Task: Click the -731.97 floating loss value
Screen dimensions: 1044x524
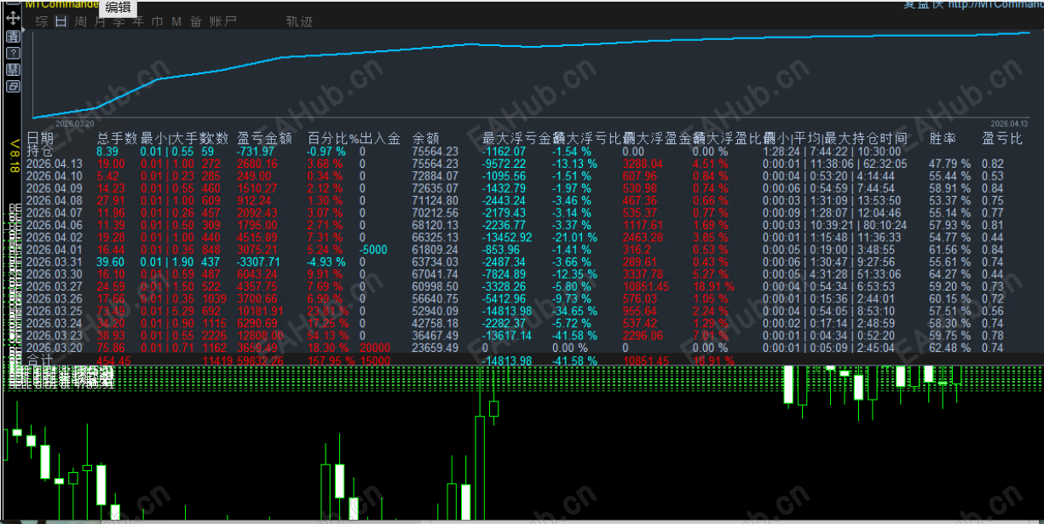Action: pos(257,151)
